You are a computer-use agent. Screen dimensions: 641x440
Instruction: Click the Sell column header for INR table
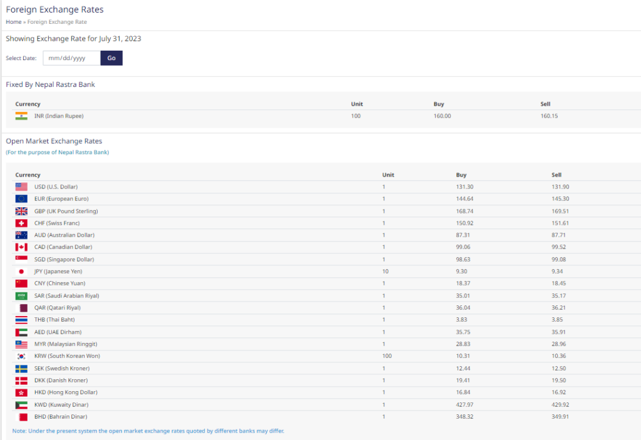[x=545, y=104]
